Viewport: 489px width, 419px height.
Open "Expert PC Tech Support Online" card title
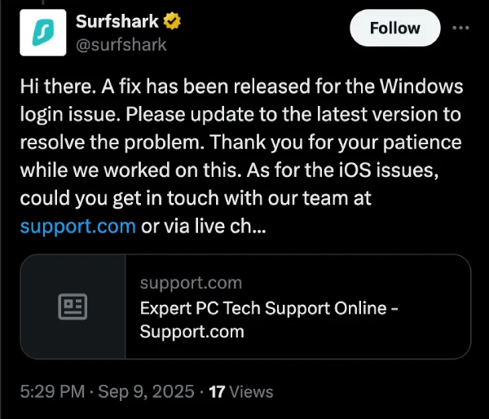click(x=269, y=308)
